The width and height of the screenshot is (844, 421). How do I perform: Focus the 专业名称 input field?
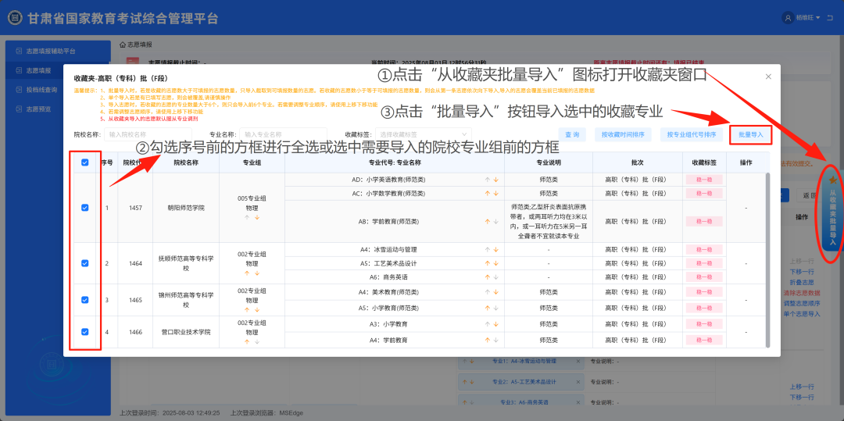283,134
